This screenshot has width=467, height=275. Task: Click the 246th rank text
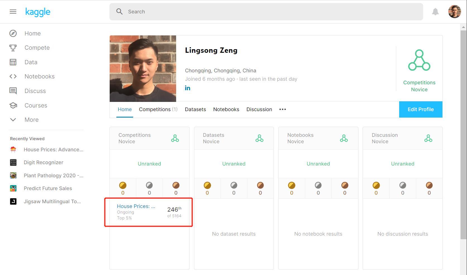click(x=174, y=209)
